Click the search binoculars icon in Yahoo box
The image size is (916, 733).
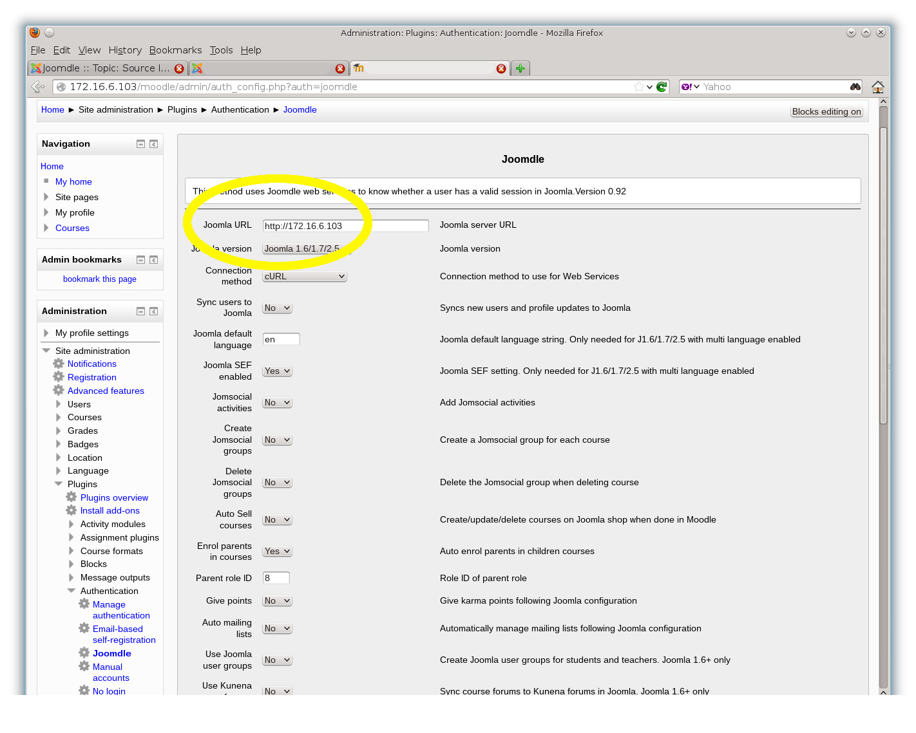tap(855, 87)
